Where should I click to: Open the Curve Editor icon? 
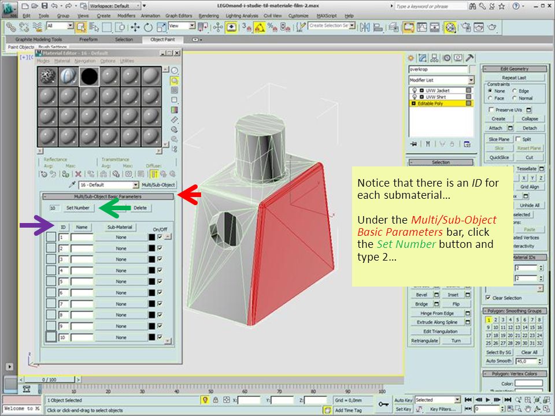(421, 27)
